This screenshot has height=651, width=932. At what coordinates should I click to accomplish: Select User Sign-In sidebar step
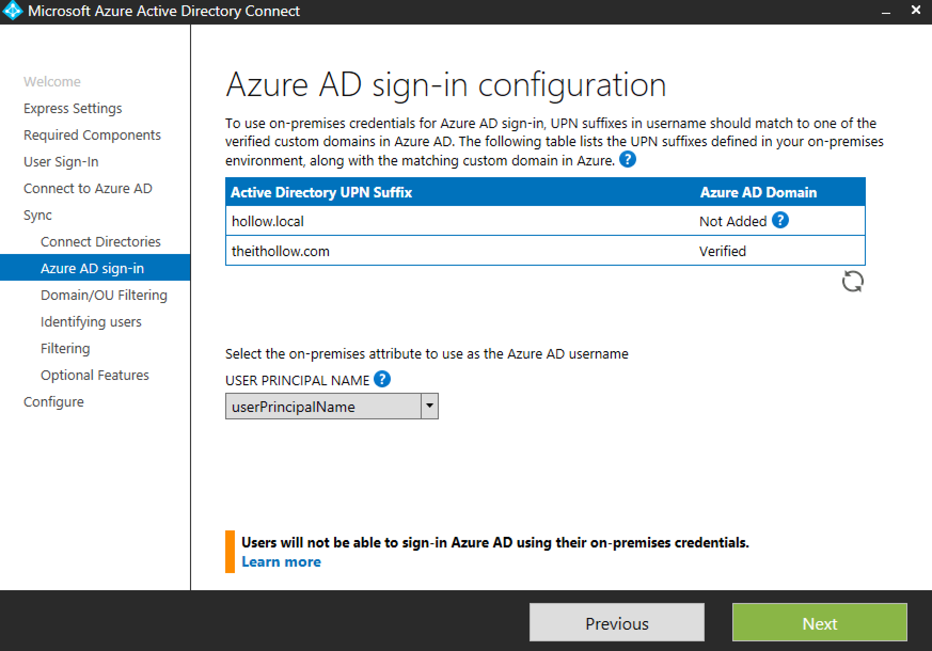[61, 162]
